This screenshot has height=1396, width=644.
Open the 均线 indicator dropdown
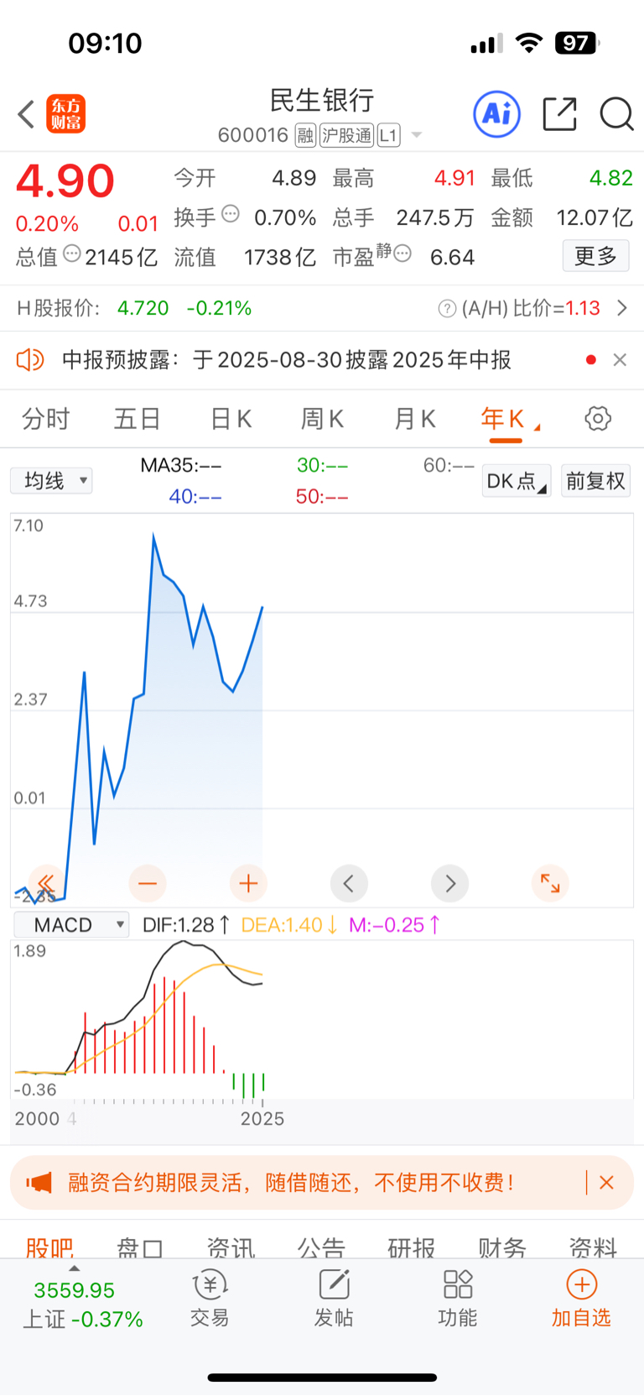point(51,481)
